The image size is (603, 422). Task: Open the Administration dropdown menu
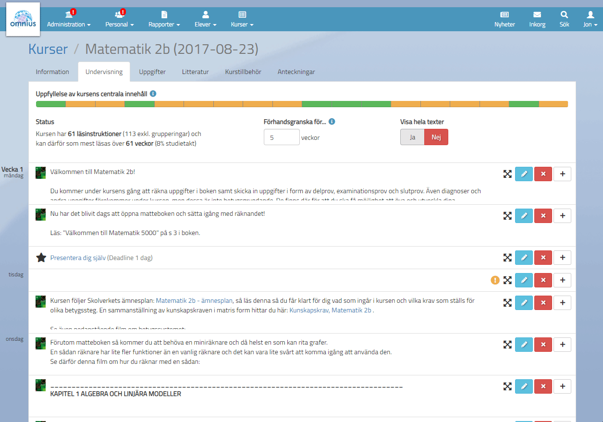(69, 24)
